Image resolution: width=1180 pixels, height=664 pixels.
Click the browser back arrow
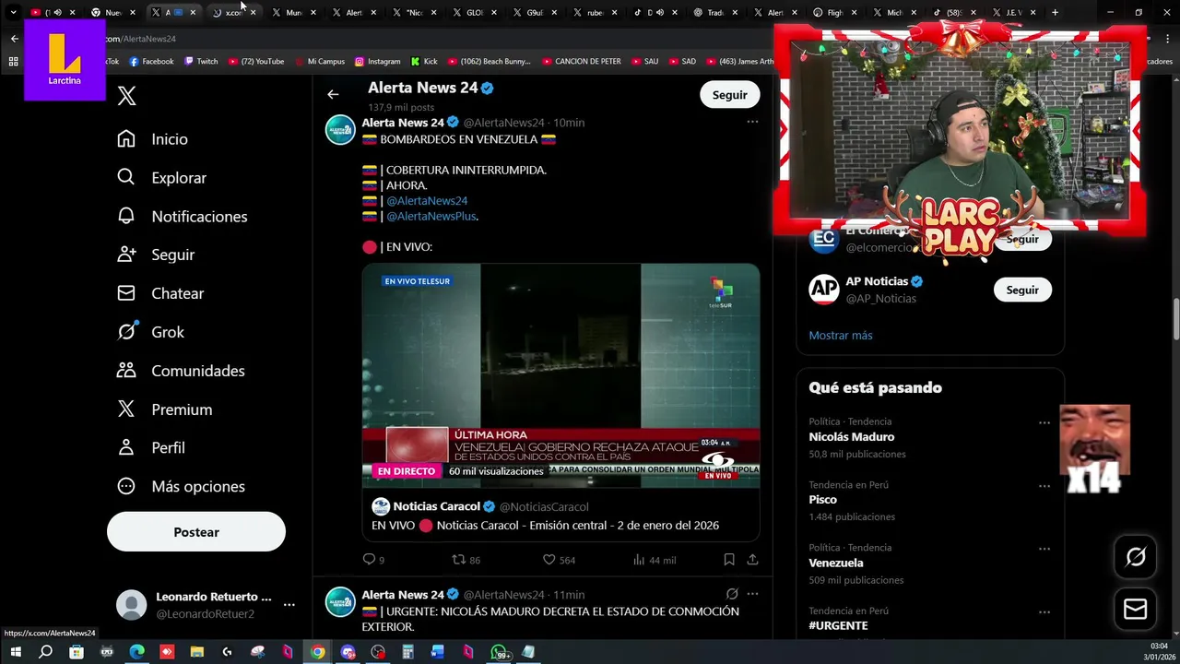(x=14, y=39)
